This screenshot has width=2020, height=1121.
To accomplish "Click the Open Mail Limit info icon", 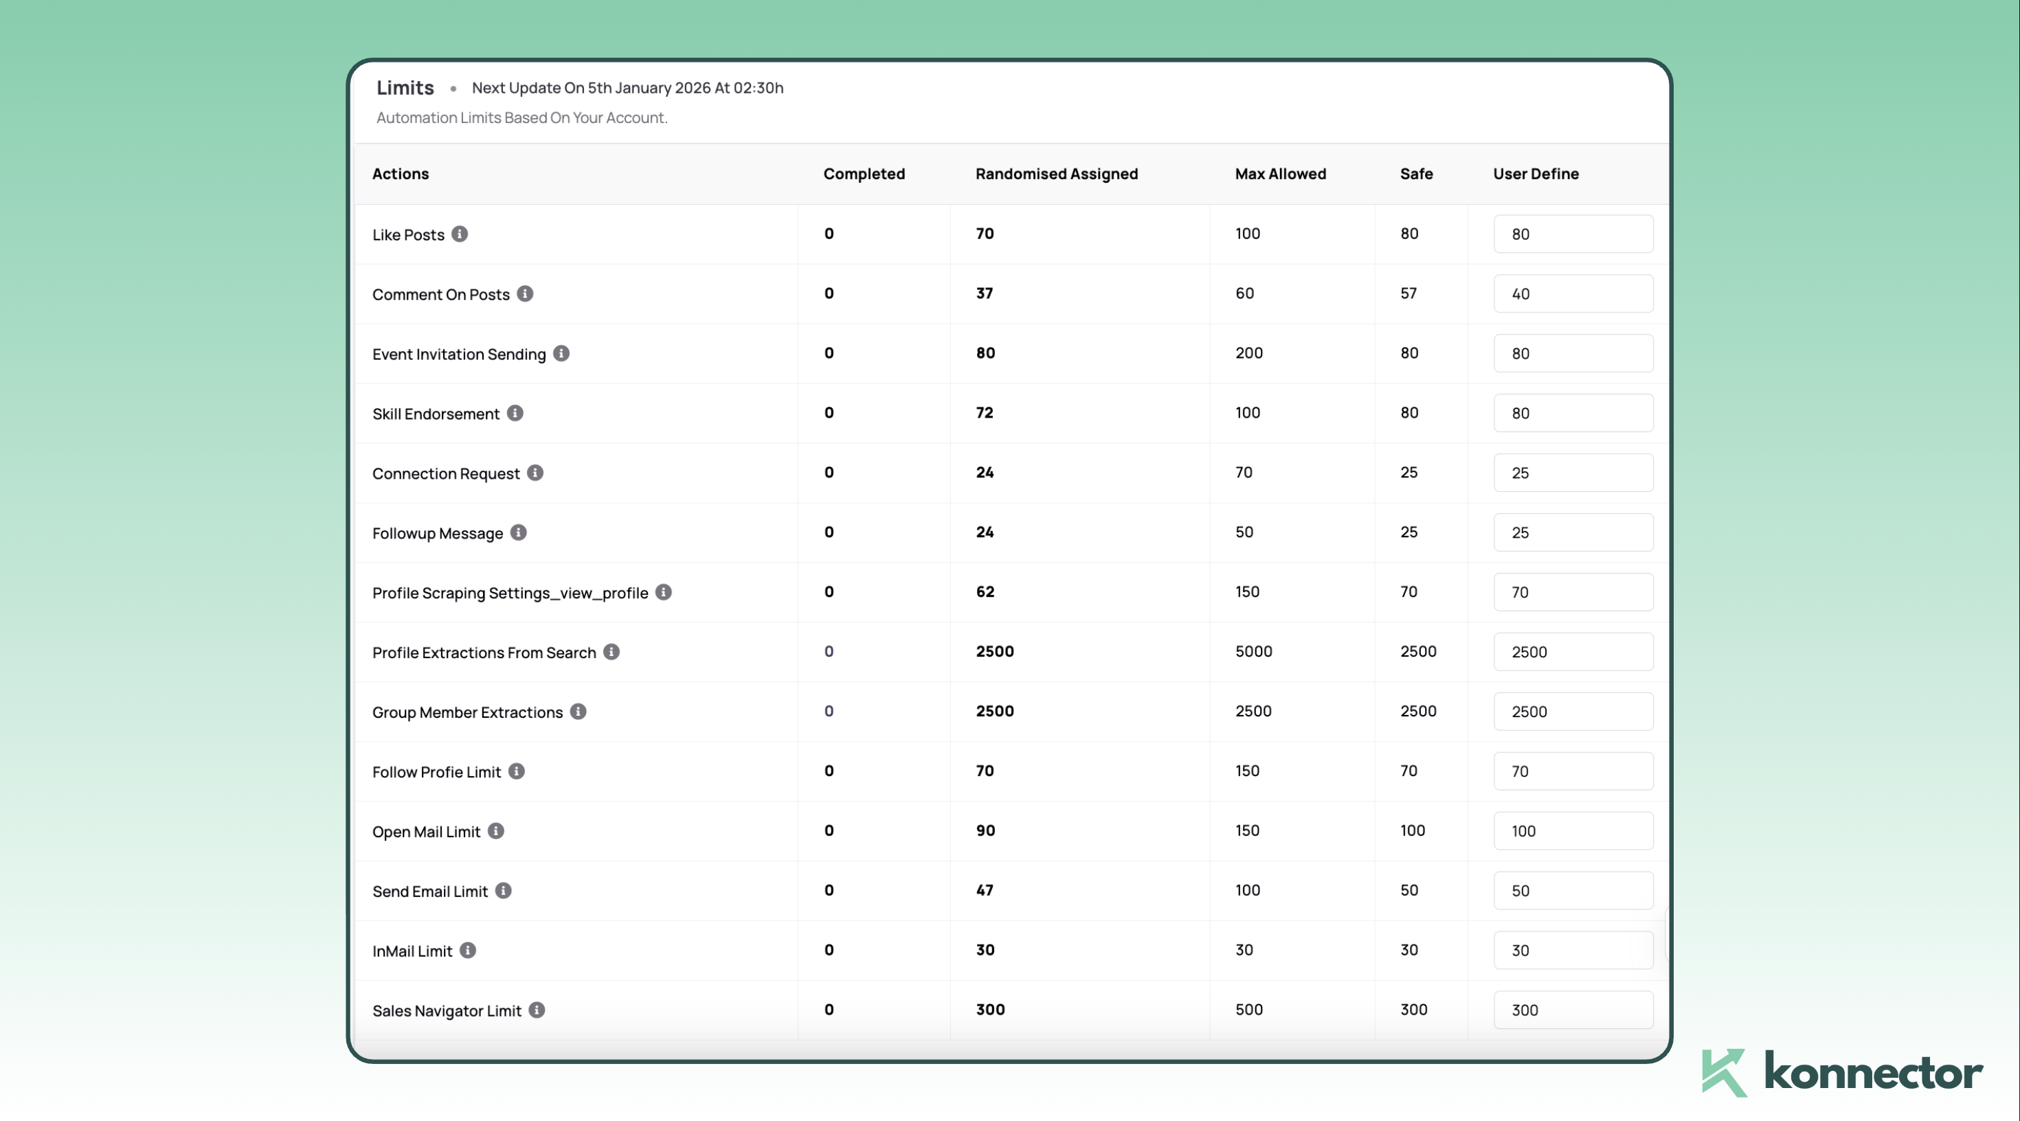I will pos(496,831).
